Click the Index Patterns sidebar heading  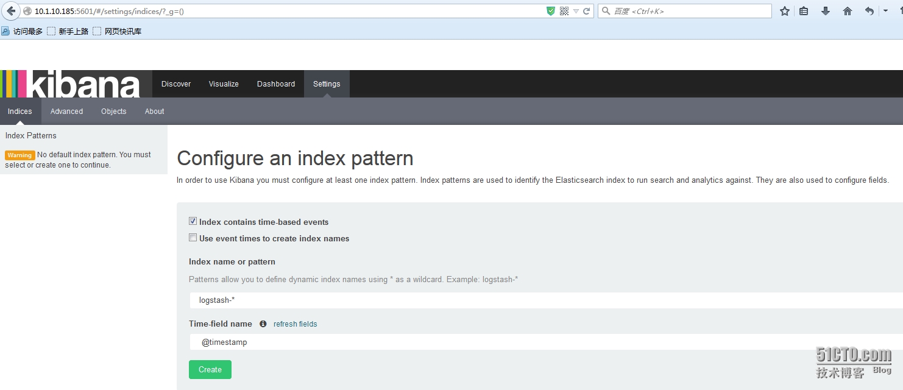(31, 136)
